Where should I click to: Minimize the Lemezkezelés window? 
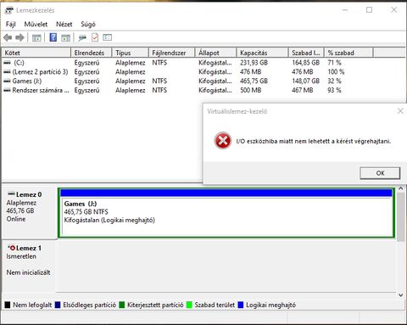345,10
